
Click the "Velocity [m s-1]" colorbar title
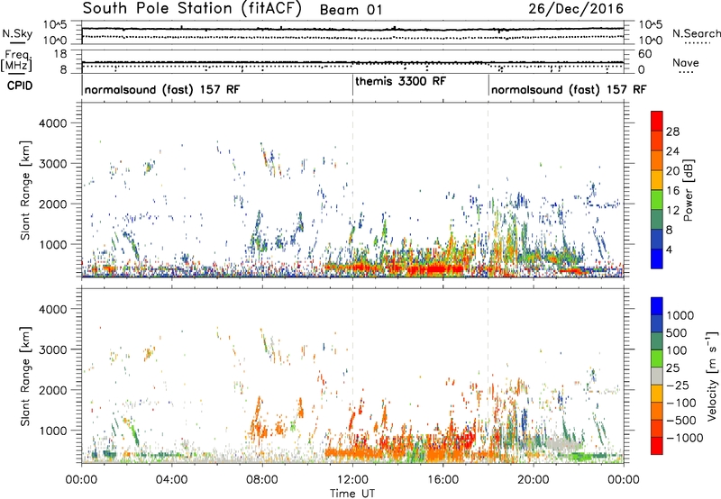point(712,375)
